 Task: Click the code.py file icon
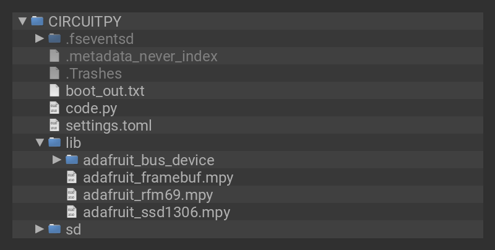pyautogui.click(x=54, y=108)
